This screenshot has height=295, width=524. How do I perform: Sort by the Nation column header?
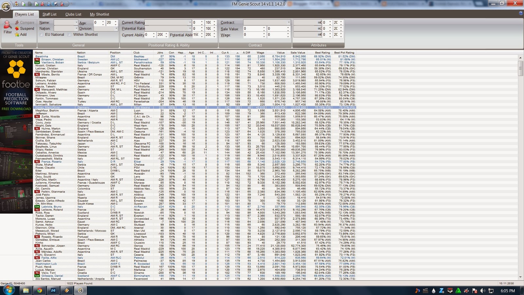point(92,52)
